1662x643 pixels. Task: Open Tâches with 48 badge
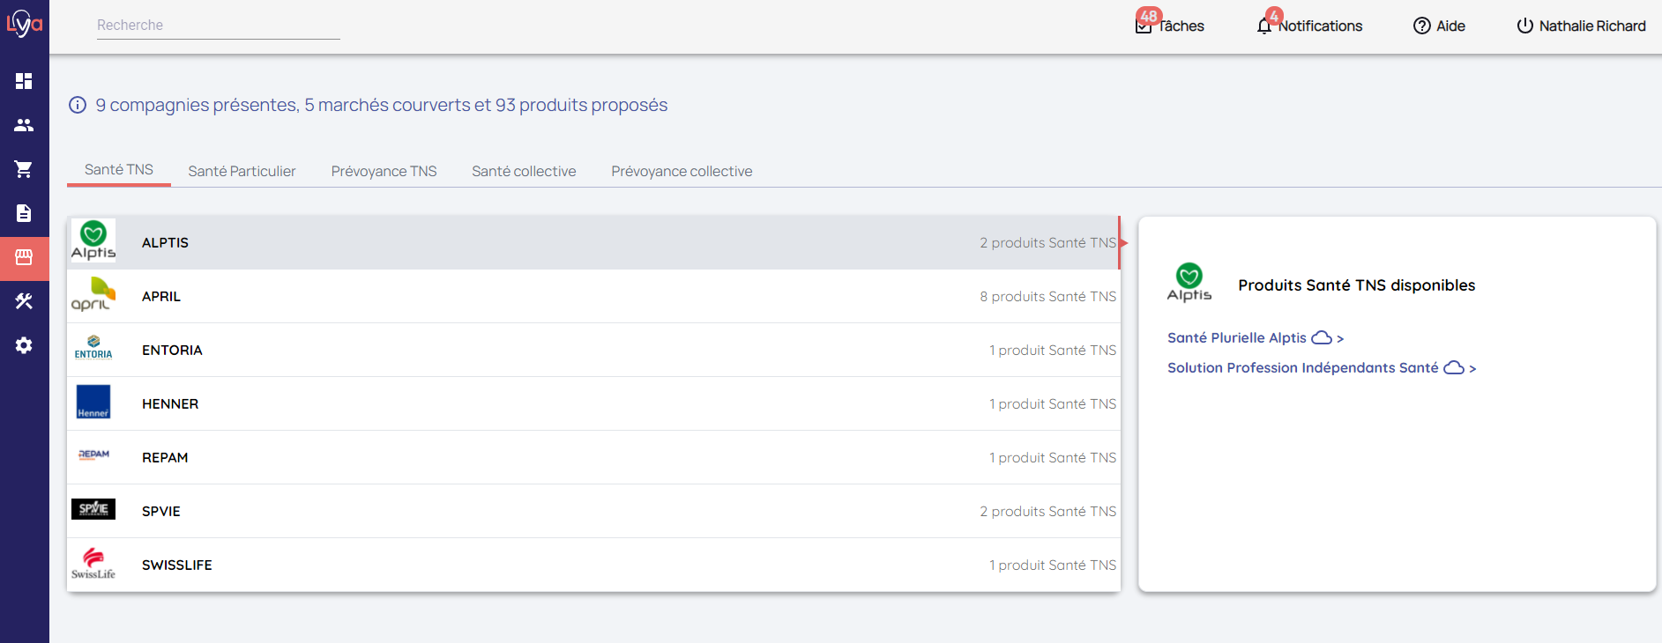[1170, 26]
